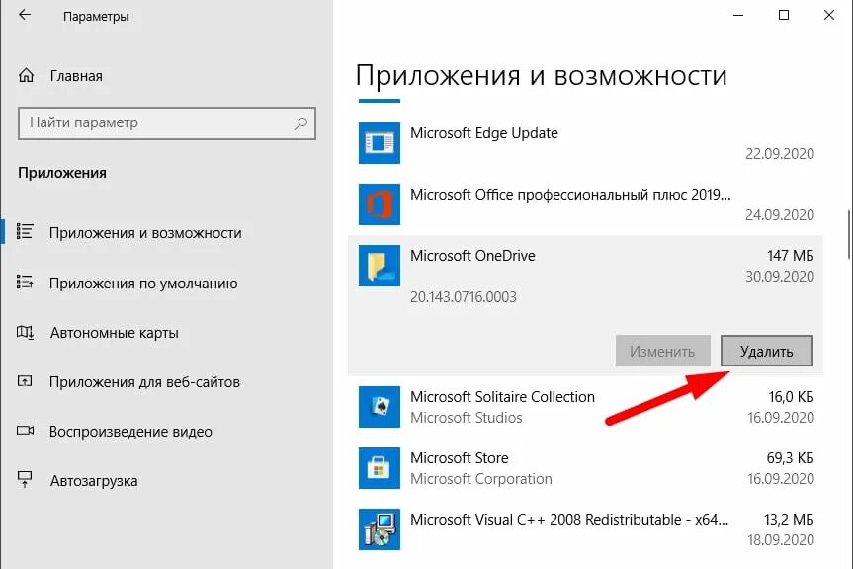This screenshot has width=853, height=569.
Task: Select the Microsoft Edge Update app icon
Action: click(380, 143)
